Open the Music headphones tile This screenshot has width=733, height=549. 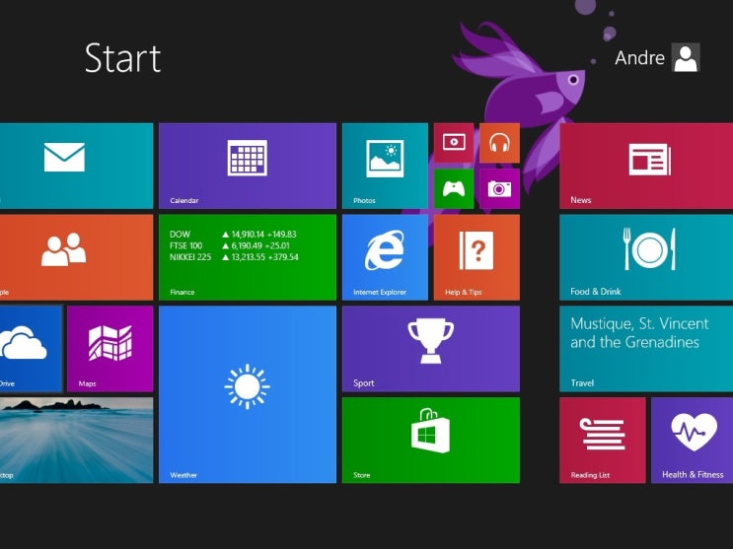[x=499, y=143]
